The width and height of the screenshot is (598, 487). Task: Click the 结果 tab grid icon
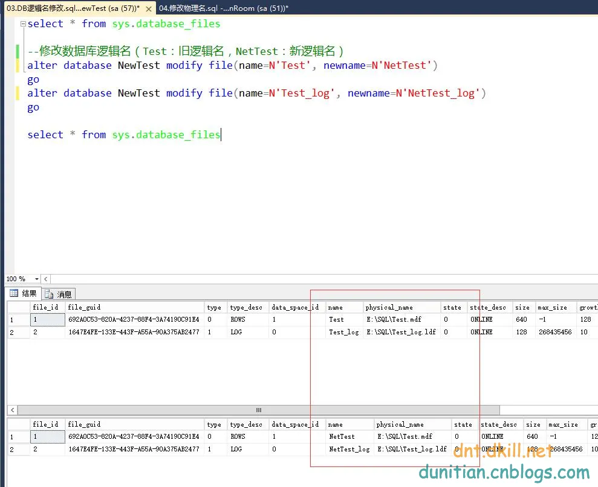point(14,294)
